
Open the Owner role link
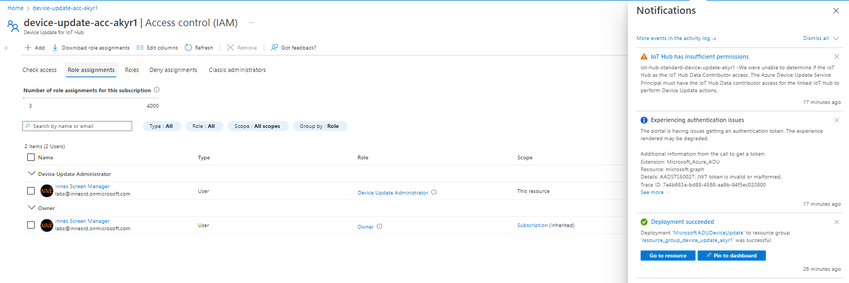(x=366, y=227)
